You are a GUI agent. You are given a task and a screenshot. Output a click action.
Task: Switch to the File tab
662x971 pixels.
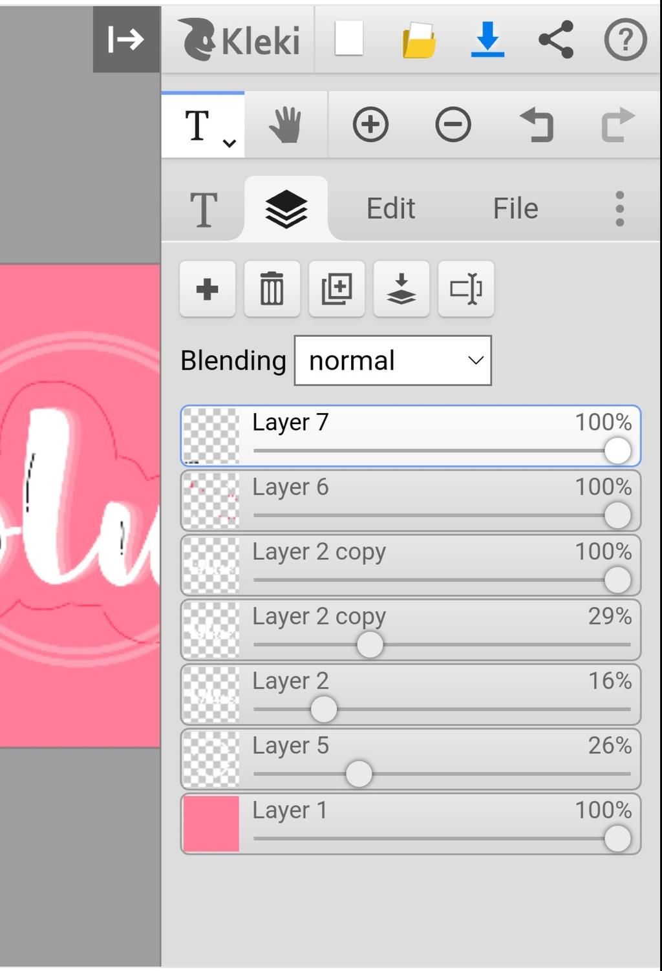pos(515,209)
